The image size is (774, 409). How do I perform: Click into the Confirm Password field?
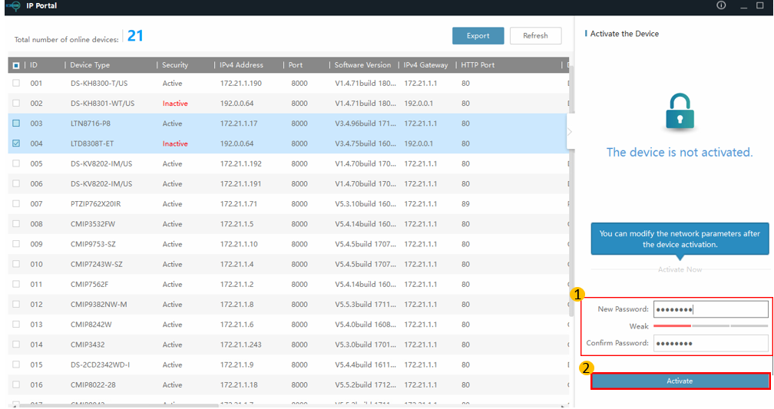pyautogui.click(x=710, y=343)
